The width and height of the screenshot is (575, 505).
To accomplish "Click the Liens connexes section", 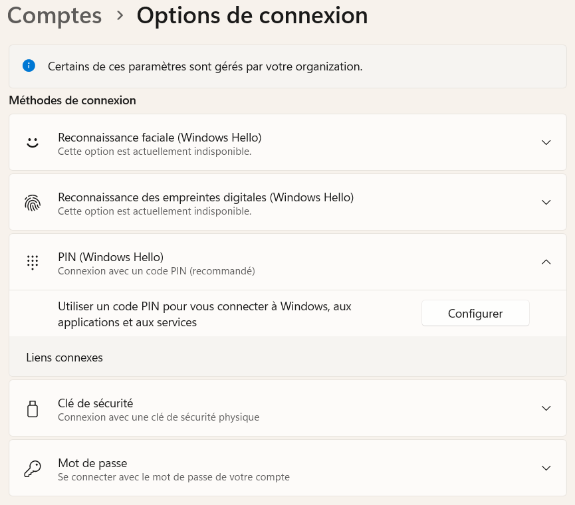I will coord(287,357).
